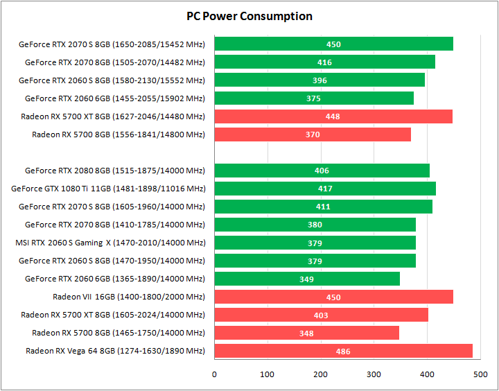Click the 0 tick label on the x-axis

[214, 374]
